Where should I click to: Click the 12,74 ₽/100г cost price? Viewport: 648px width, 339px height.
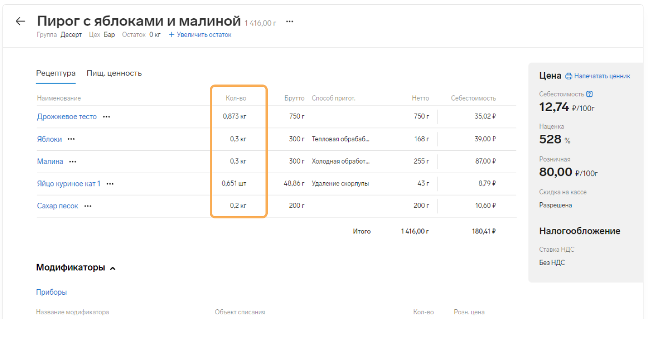[x=567, y=107]
